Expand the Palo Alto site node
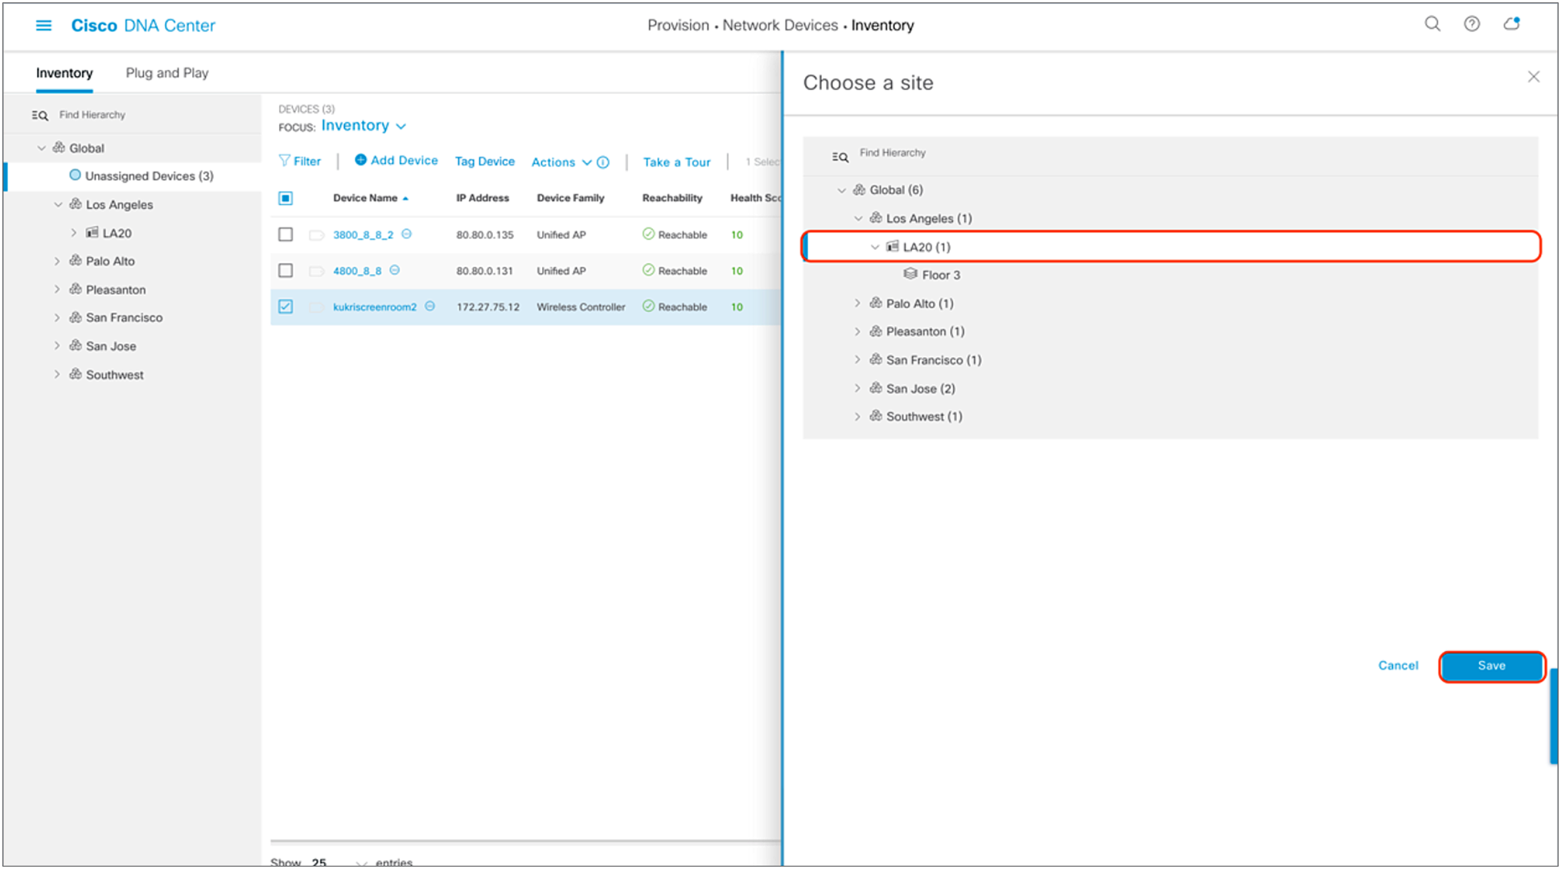The width and height of the screenshot is (1561, 869). click(859, 303)
